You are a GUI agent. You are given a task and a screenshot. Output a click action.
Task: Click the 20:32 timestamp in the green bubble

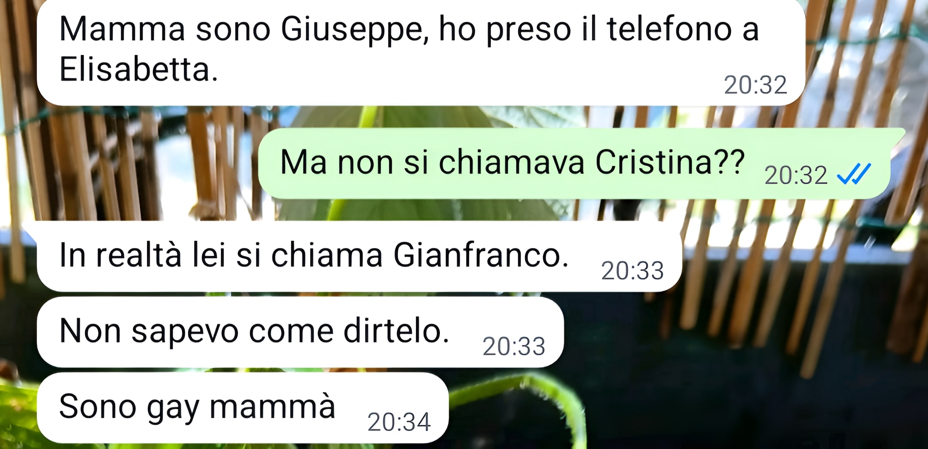796,175
